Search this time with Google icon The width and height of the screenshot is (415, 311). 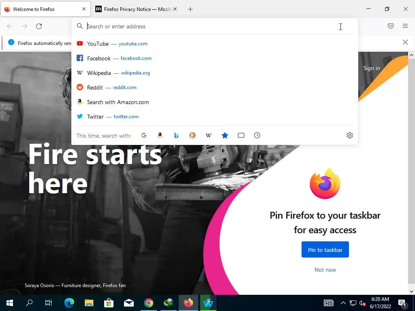(x=144, y=135)
